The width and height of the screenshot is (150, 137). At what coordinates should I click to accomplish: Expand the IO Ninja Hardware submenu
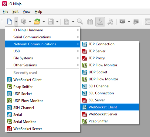click(x=43, y=30)
